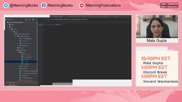Image resolution: width=182 pixels, height=102 pixels.
Task: Click the live@manning logo
Action: pos(169,5)
